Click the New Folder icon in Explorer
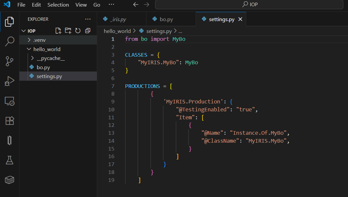Screen dimensions: 348x197 click(68, 31)
